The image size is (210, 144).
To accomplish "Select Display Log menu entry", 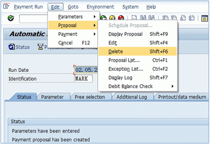I will tap(138, 78).
